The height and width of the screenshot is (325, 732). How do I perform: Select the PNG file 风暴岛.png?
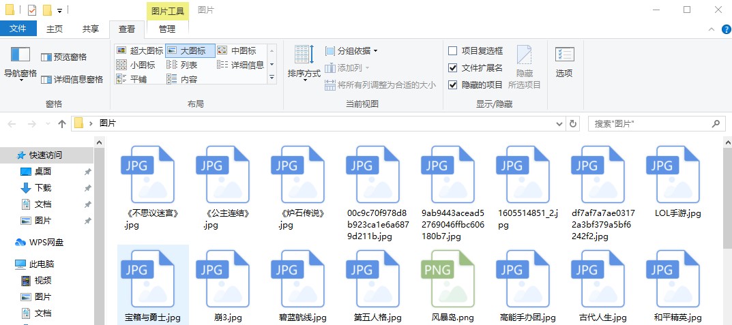pos(453,285)
